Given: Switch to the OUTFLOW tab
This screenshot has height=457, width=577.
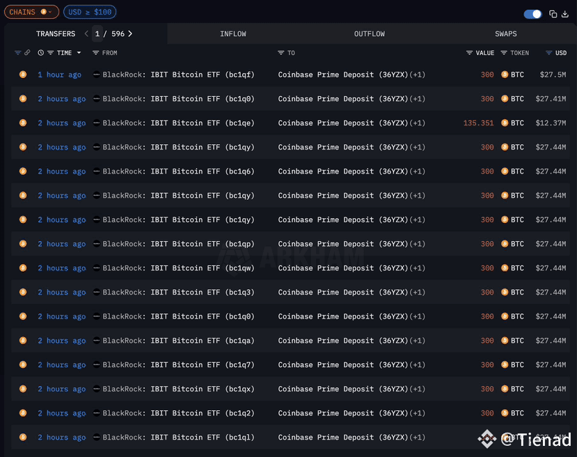Looking at the screenshot, I should (x=369, y=34).
